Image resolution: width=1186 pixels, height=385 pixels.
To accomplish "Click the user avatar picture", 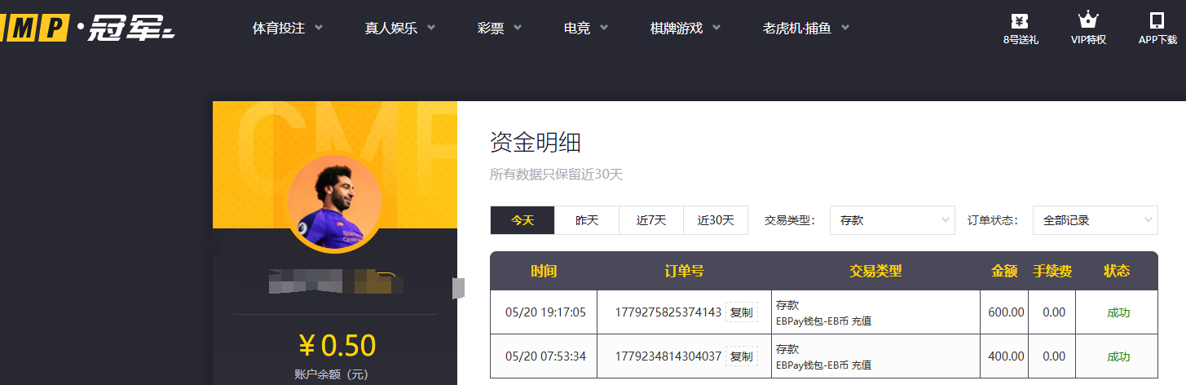I will pos(334,202).
